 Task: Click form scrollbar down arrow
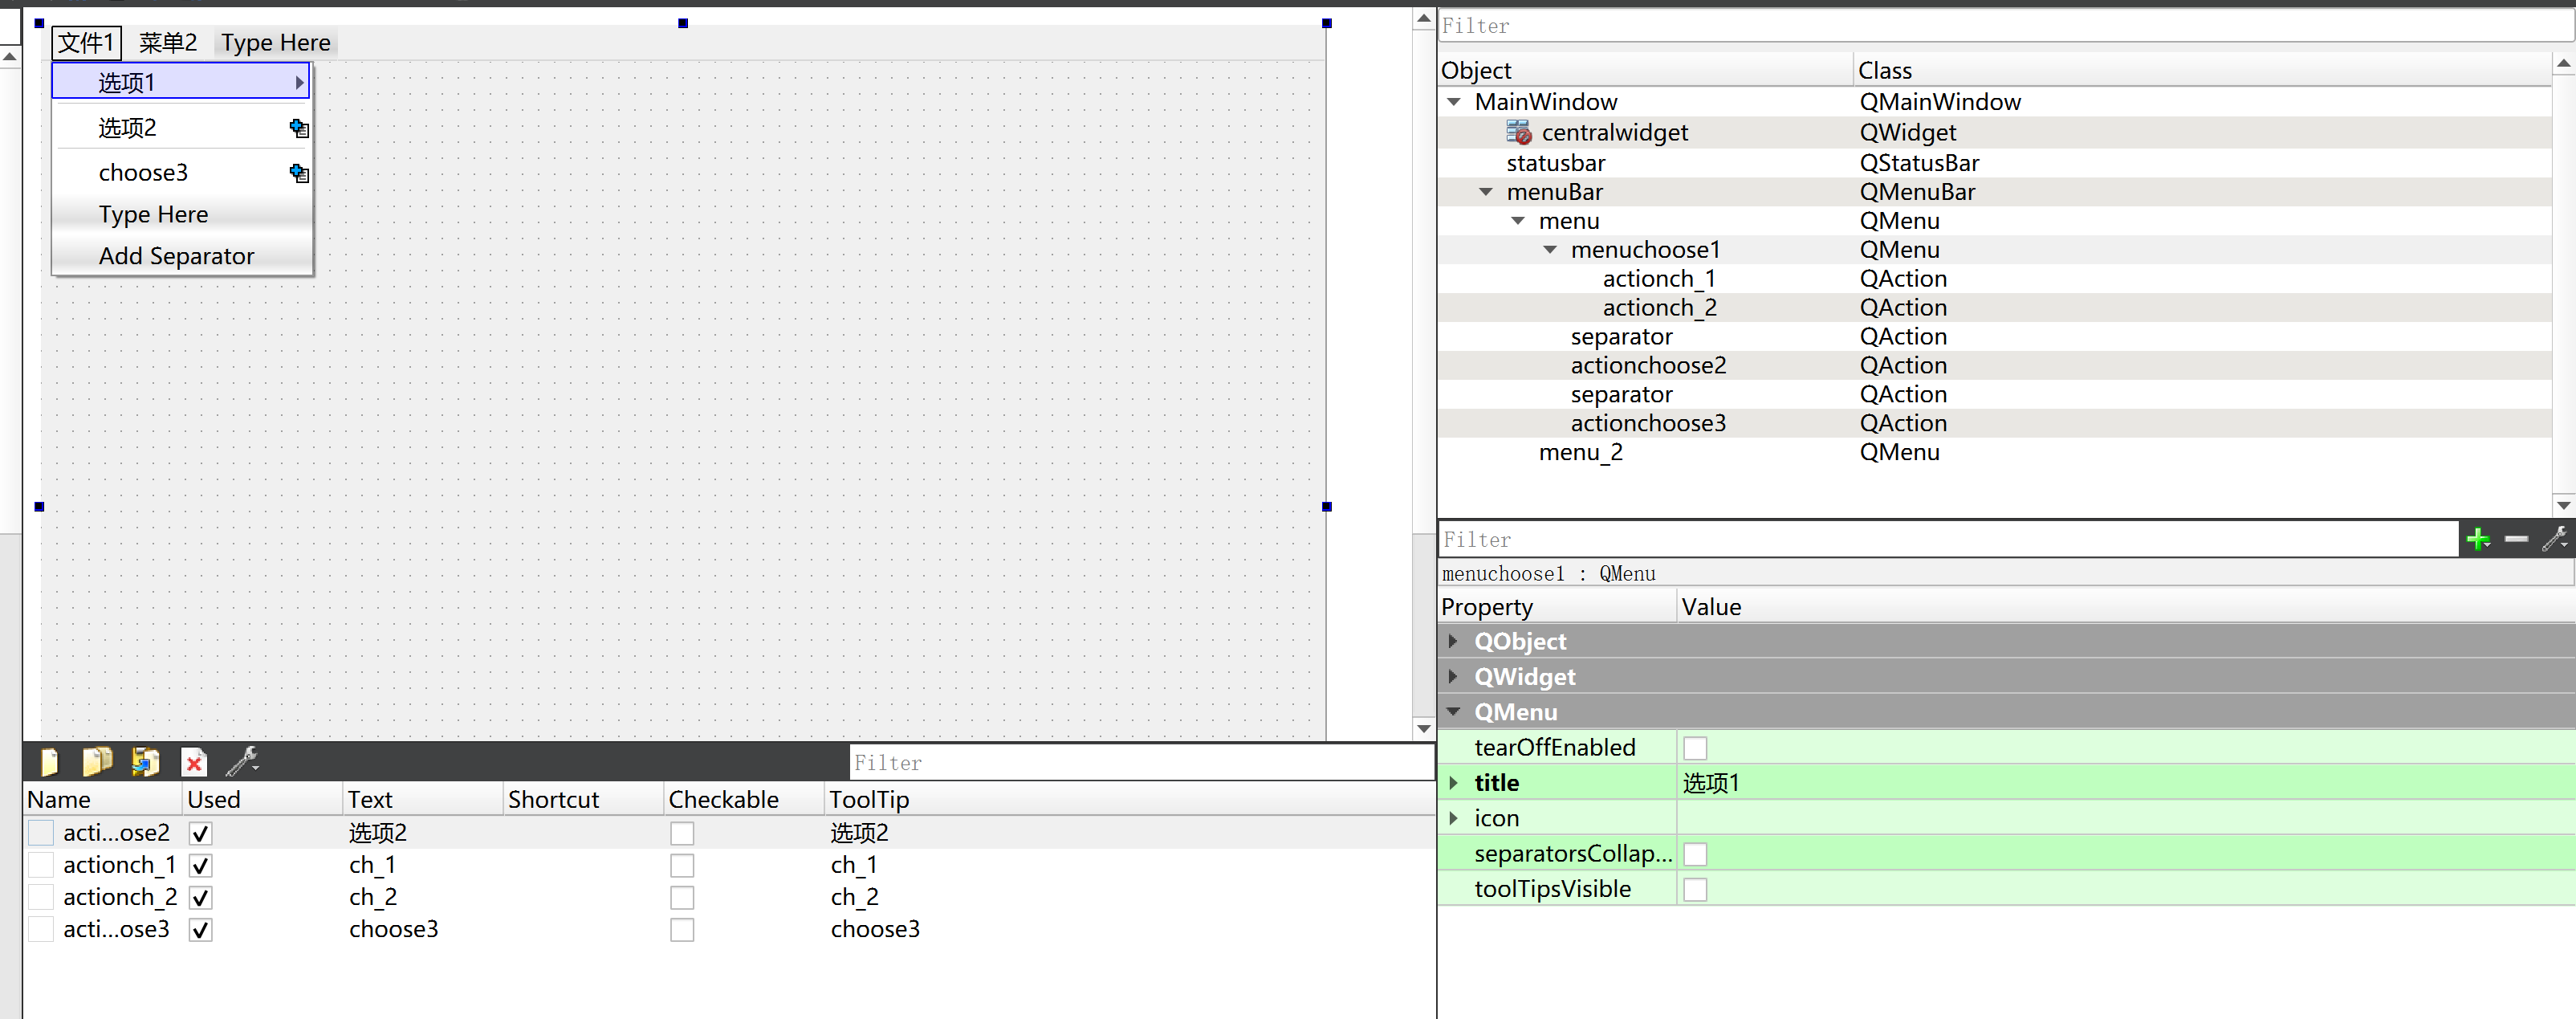1424,729
